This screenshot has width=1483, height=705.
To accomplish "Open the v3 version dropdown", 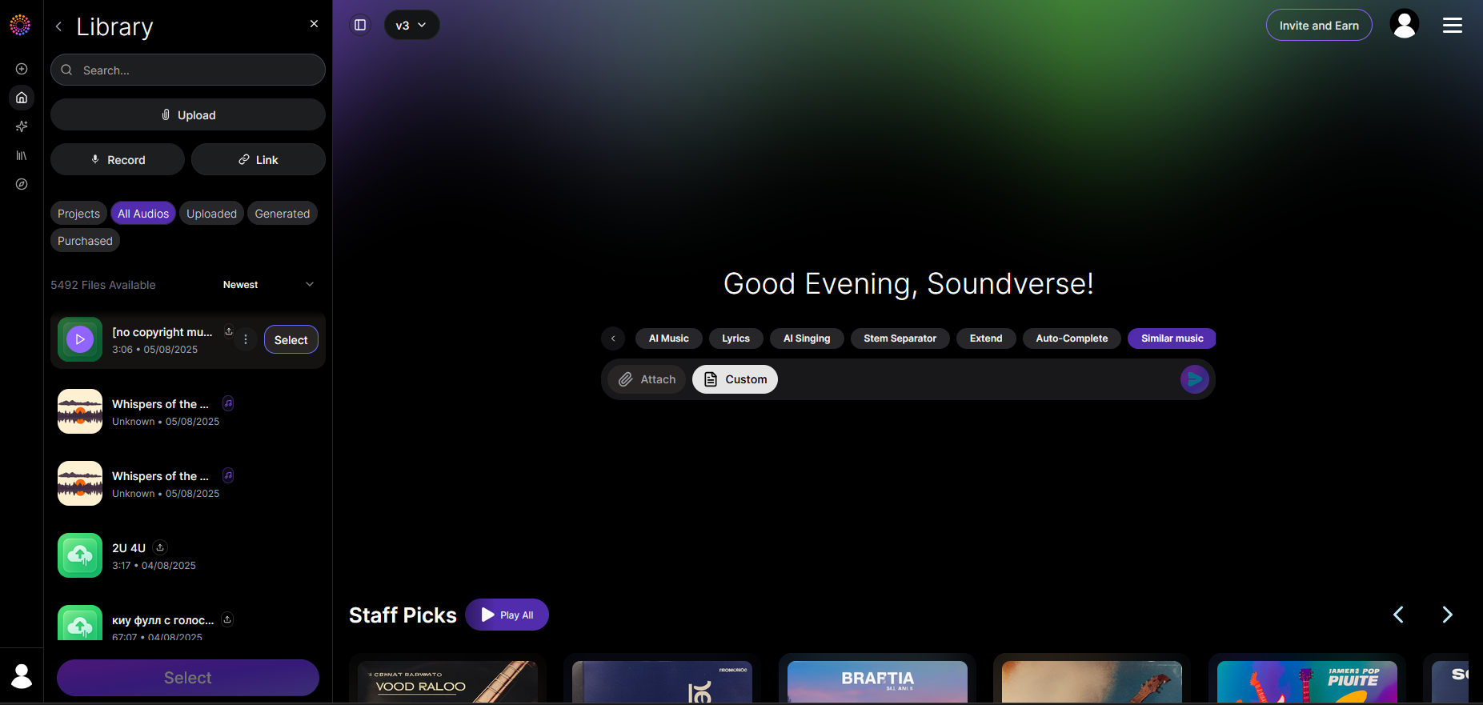I will pos(411,25).
